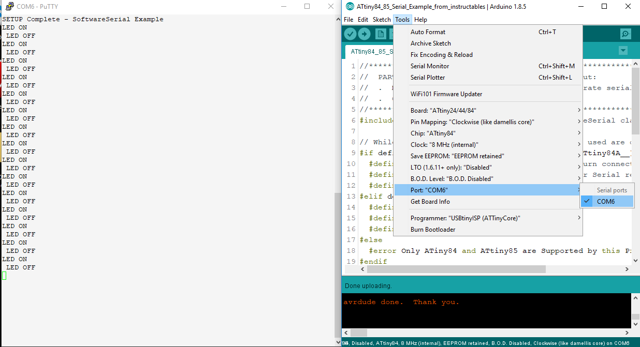This screenshot has width=640, height=347.
Task: Click the Upload arrow icon
Action: click(365, 34)
